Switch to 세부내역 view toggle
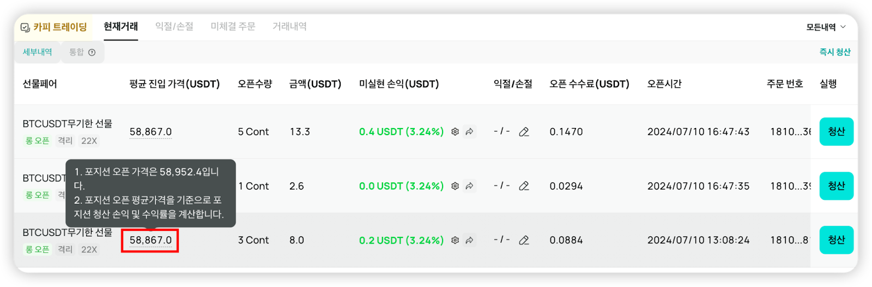872x287 pixels. point(37,52)
